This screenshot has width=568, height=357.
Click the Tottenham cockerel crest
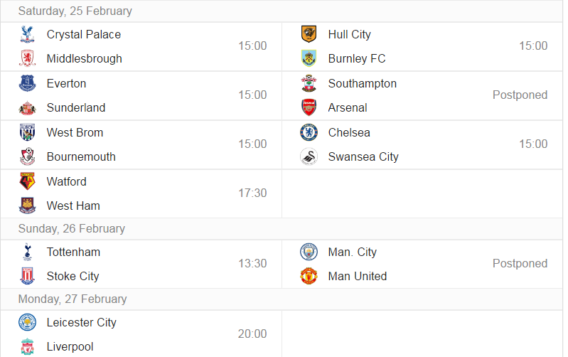coord(27,252)
